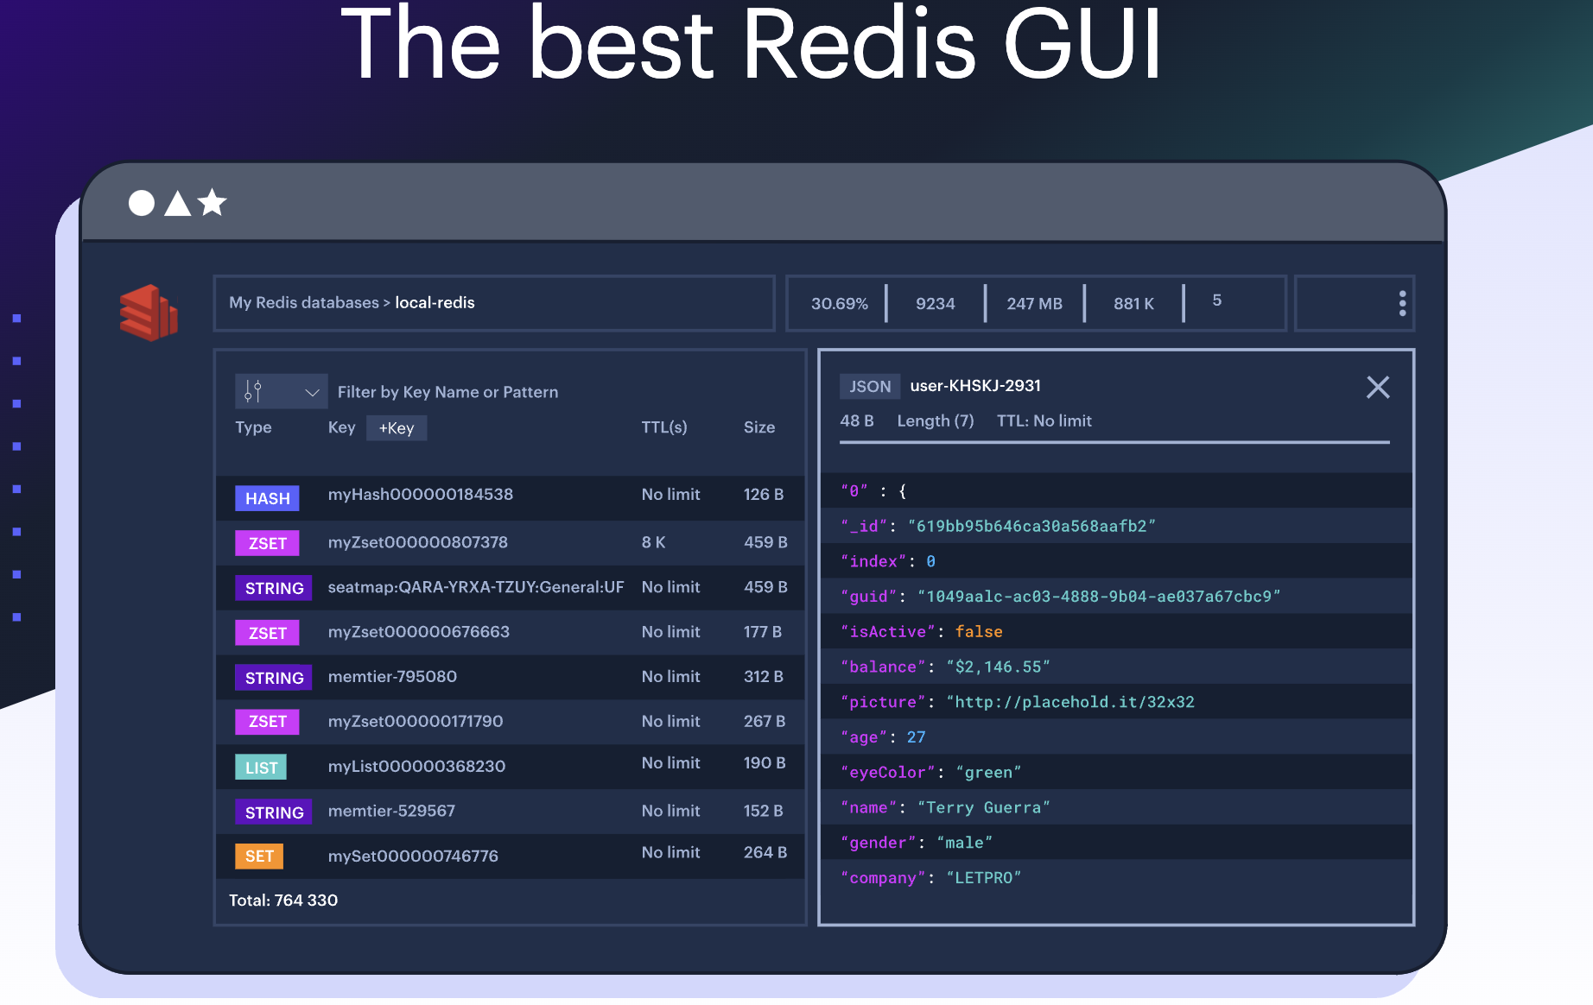Screen dimensions: 1593x1005
Task: Click the red Redis logo icon
Action: point(149,313)
